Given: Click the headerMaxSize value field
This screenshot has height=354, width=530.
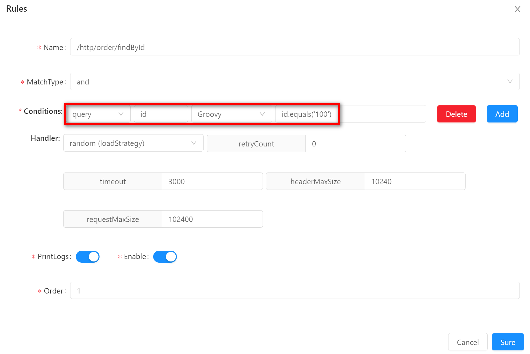Looking at the screenshot, I should point(415,181).
